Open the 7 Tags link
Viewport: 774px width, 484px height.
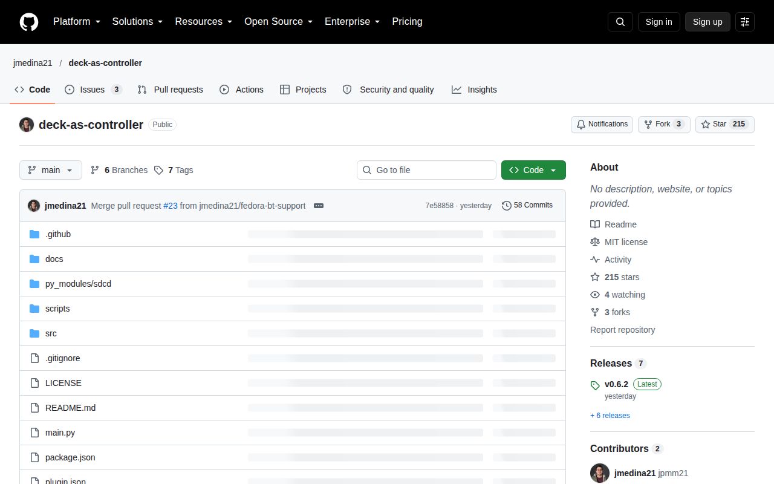point(174,170)
